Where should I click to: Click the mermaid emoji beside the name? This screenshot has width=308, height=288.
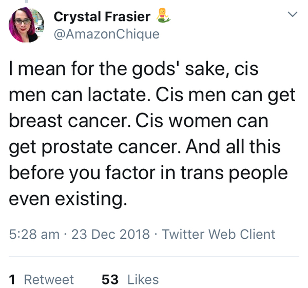[x=164, y=17]
